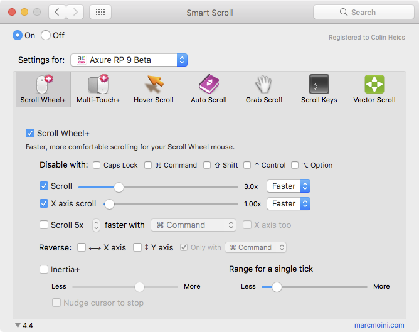Viewport: 419px width, 332px height.
Task: Click the back navigation arrow
Action: pyautogui.click(x=57, y=12)
